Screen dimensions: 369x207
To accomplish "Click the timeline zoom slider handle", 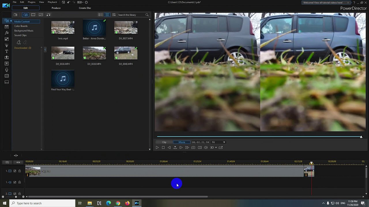I will 16,197.
